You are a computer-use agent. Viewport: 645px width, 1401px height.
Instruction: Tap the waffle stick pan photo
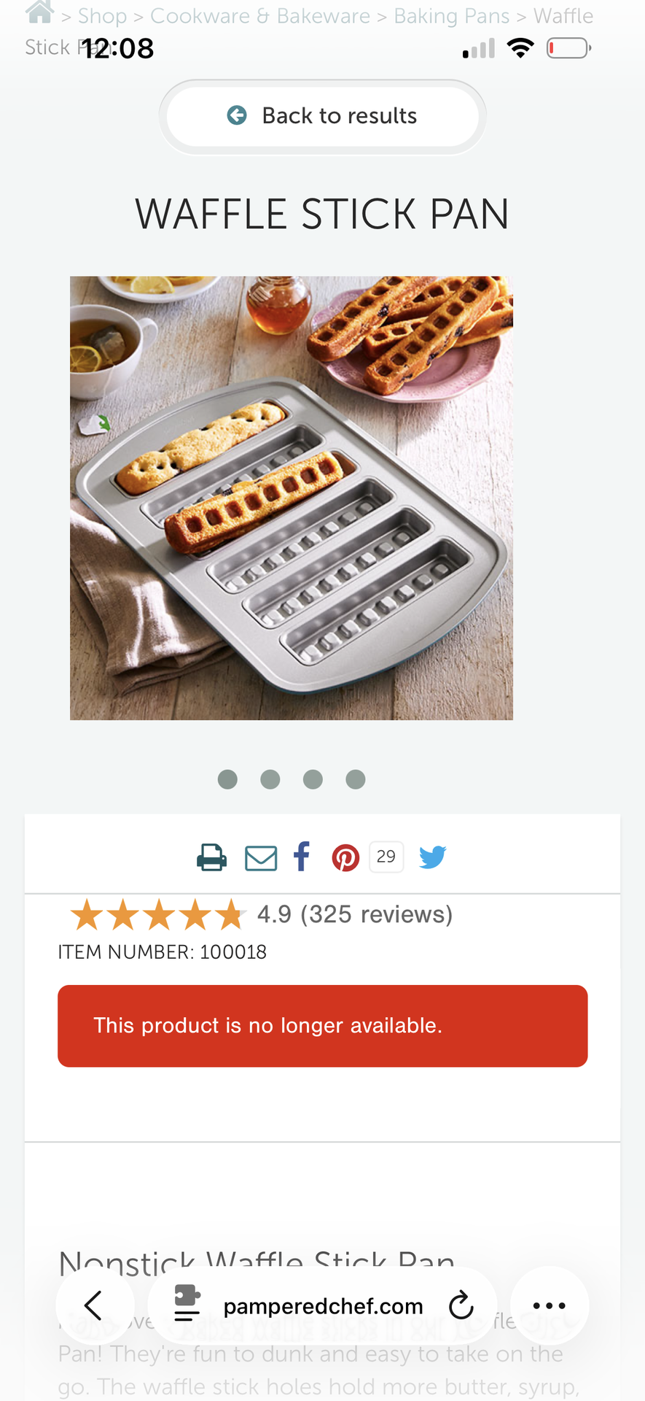pyautogui.click(x=292, y=498)
